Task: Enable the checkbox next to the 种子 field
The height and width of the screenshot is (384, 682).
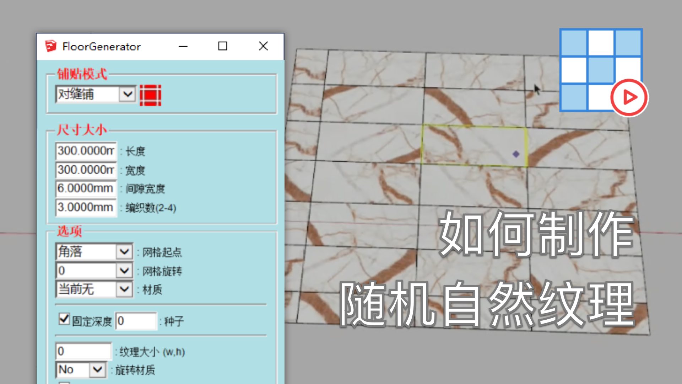Action: pyautogui.click(x=63, y=319)
